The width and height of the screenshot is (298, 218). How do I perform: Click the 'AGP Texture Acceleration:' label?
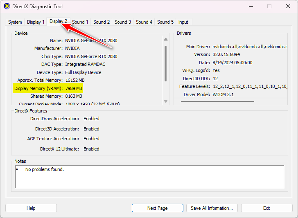tap(53, 139)
